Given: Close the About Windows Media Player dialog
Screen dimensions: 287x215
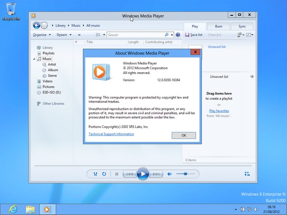Looking at the screenshot, I should (x=195, y=52).
